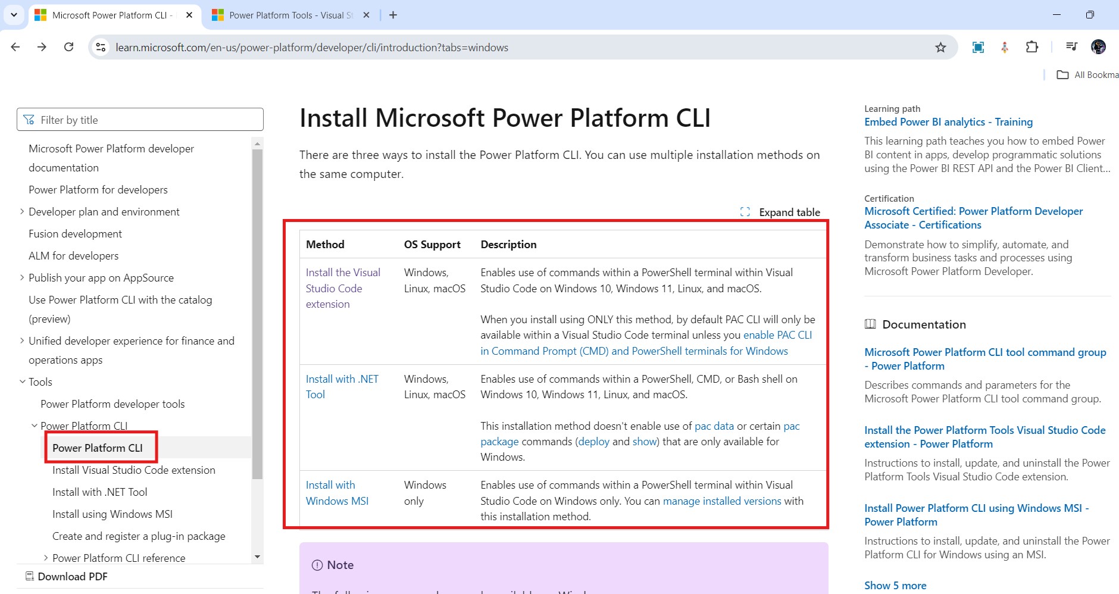Click the site information icon in address bar
Image resolution: width=1119 pixels, height=594 pixels.
coord(101,48)
